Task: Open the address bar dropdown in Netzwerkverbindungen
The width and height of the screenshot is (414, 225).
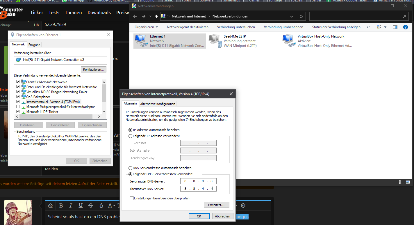Action: 291,16
